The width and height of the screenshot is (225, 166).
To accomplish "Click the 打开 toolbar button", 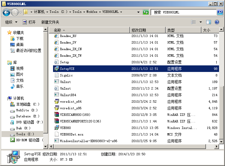I will click(x=29, y=22).
